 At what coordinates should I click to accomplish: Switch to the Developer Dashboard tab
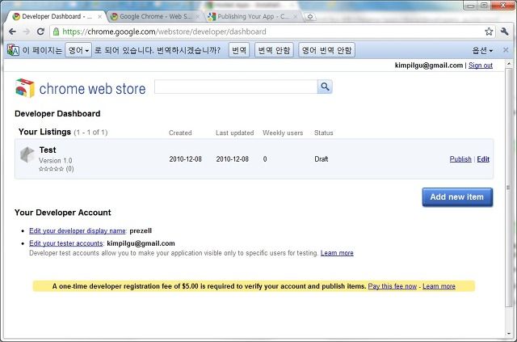click(x=54, y=16)
